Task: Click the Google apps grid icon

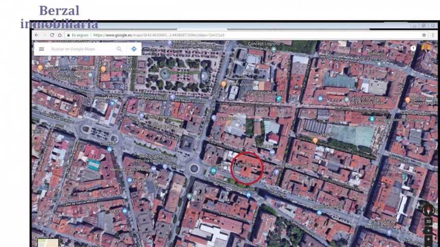Action: [401, 48]
